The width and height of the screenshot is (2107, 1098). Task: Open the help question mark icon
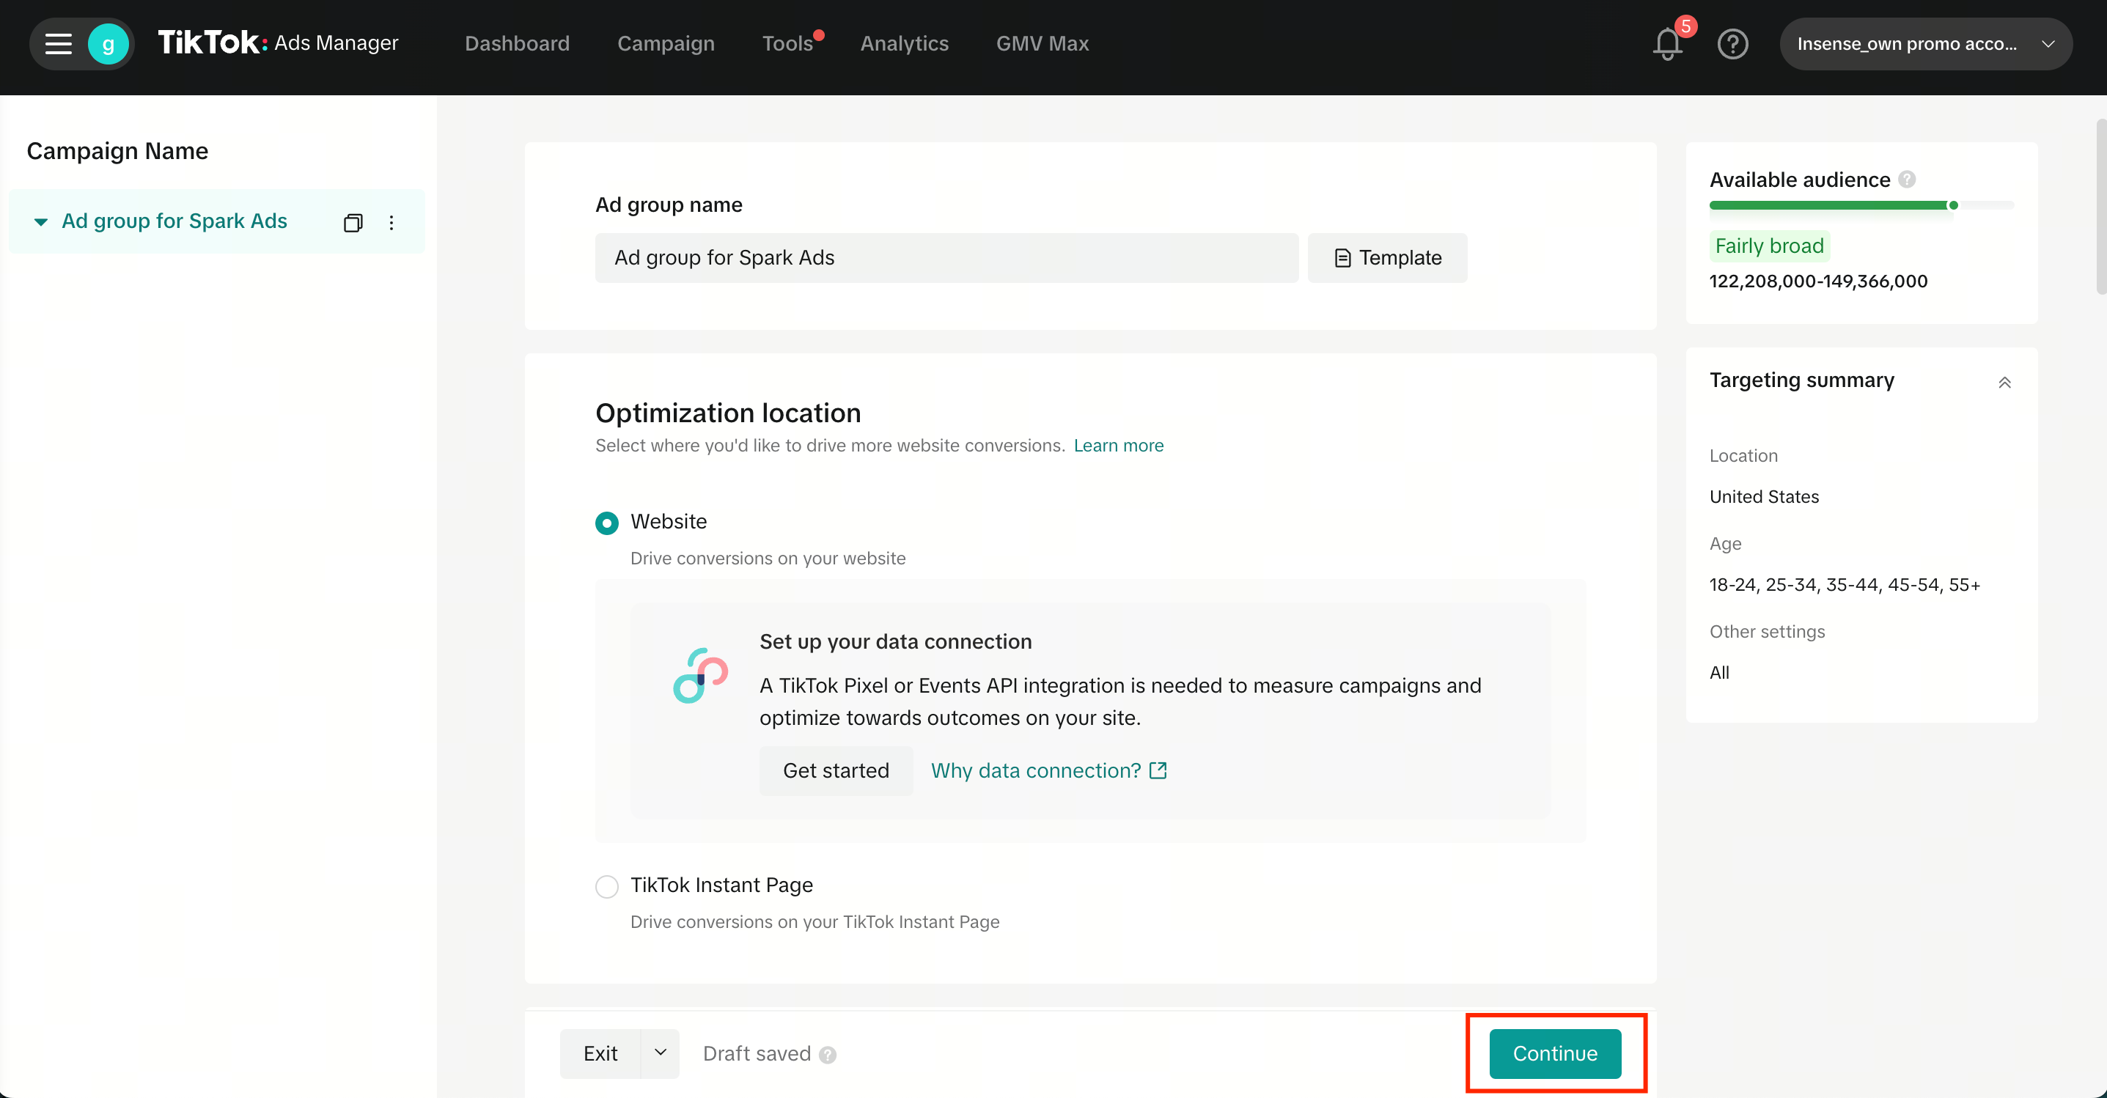click(x=1732, y=44)
